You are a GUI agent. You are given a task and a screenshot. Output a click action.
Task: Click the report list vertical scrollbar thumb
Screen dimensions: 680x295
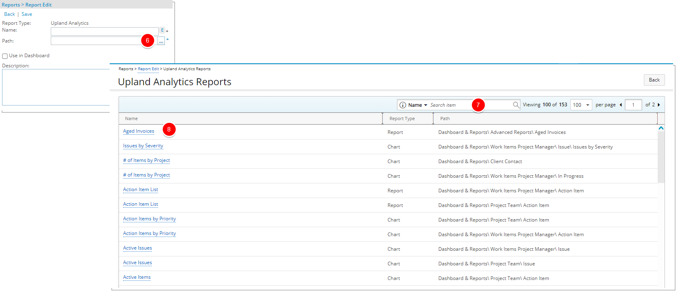[661, 157]
